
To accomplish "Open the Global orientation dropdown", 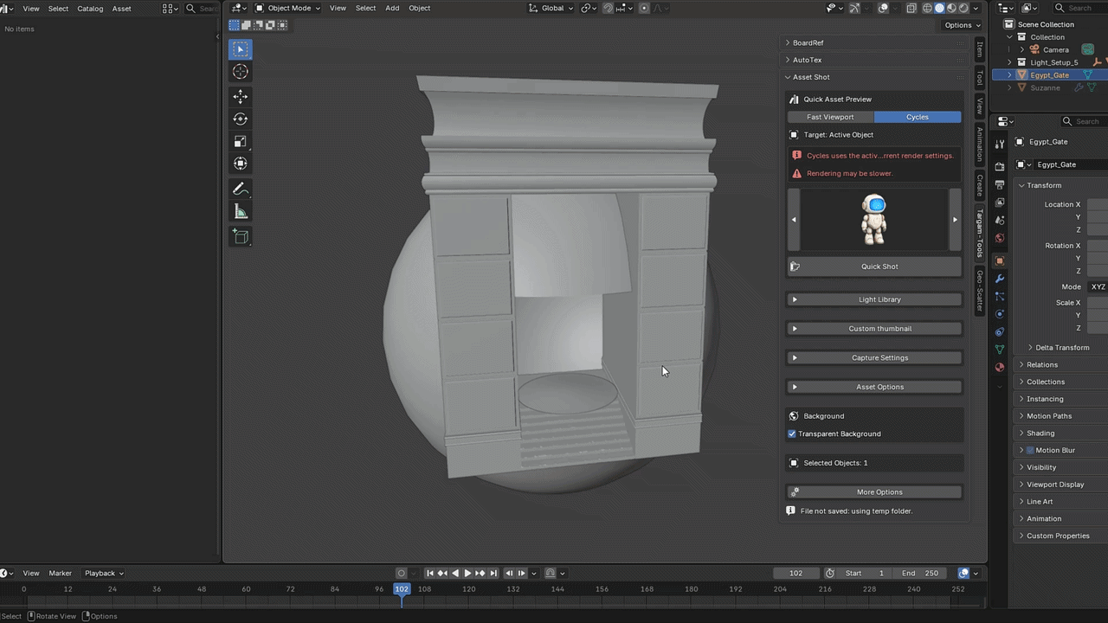I will 551,8.
